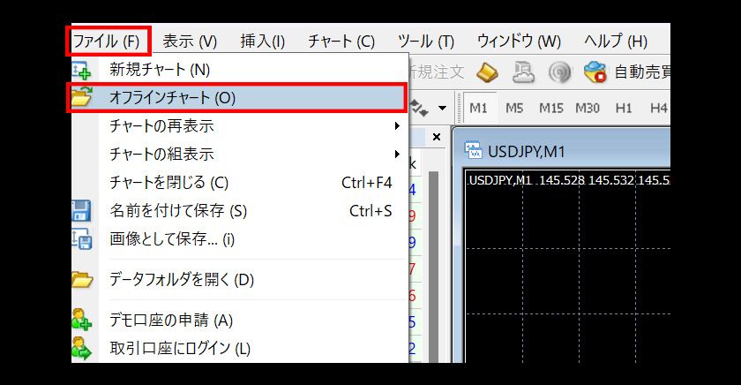Click the デモ口座の申請 user icon

[x=81, y=320]
